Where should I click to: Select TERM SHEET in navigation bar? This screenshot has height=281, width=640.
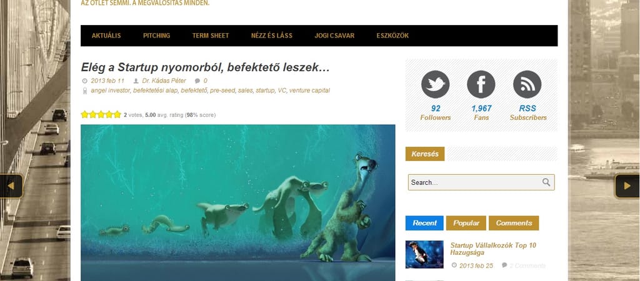tap(211, 36)
